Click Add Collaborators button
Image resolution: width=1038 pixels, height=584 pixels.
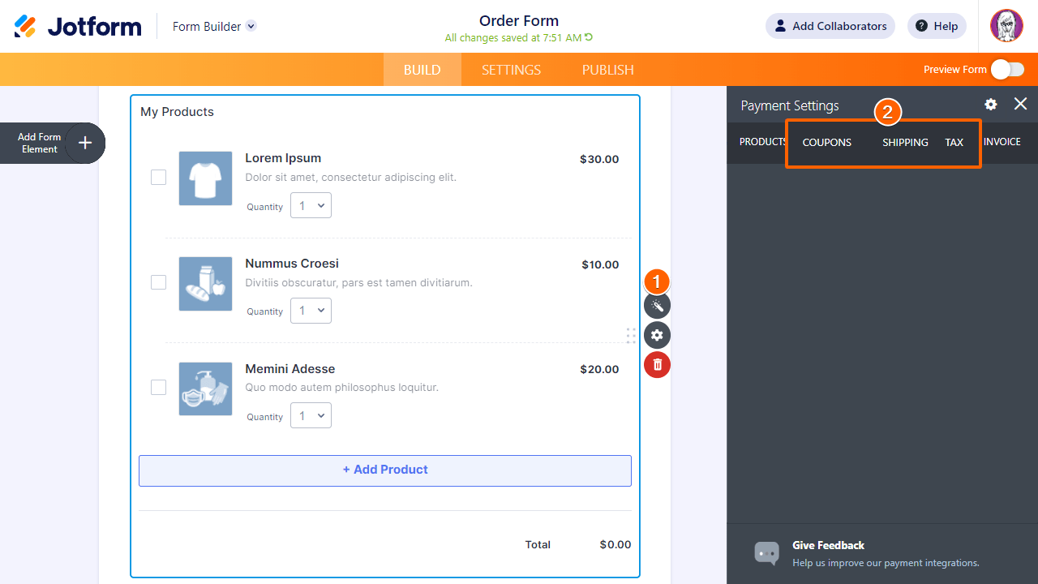coord(830,26)
